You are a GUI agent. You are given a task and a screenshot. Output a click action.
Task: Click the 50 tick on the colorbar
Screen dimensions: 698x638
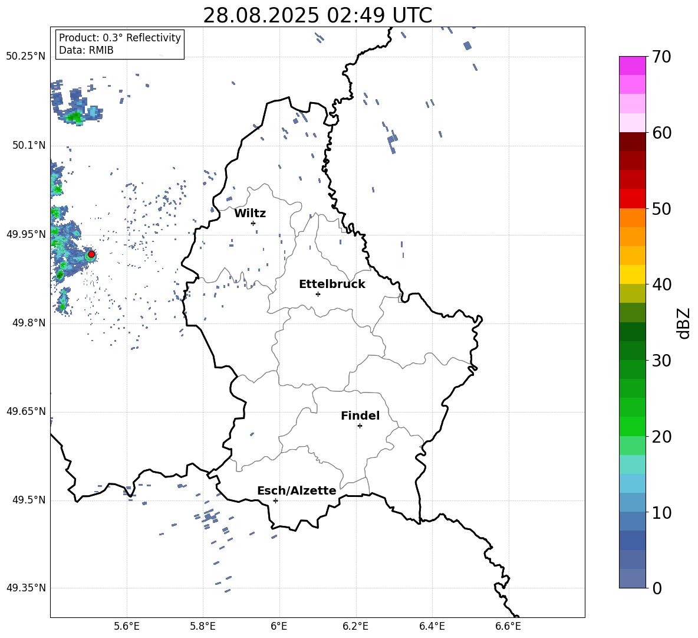[661, 208]
